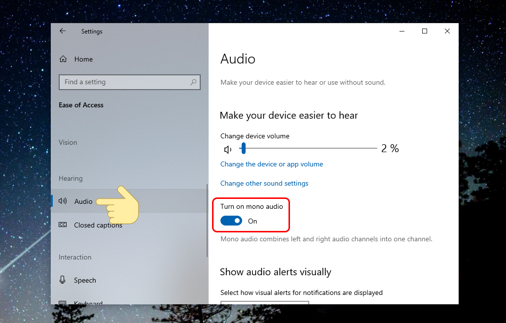506x323 pixels.
Task: Click the back arrow in Settings
Action: click(x=62, y=31)
